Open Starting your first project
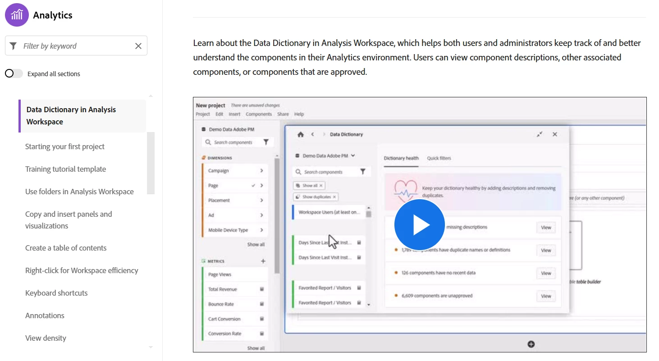659x361 pixels. (65, 146)
